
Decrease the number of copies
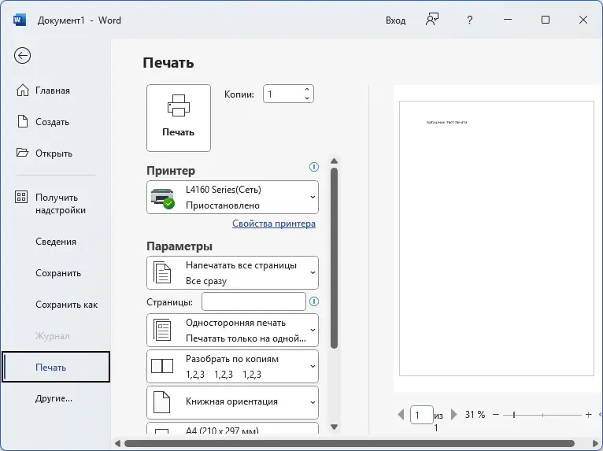click(307, 98)
